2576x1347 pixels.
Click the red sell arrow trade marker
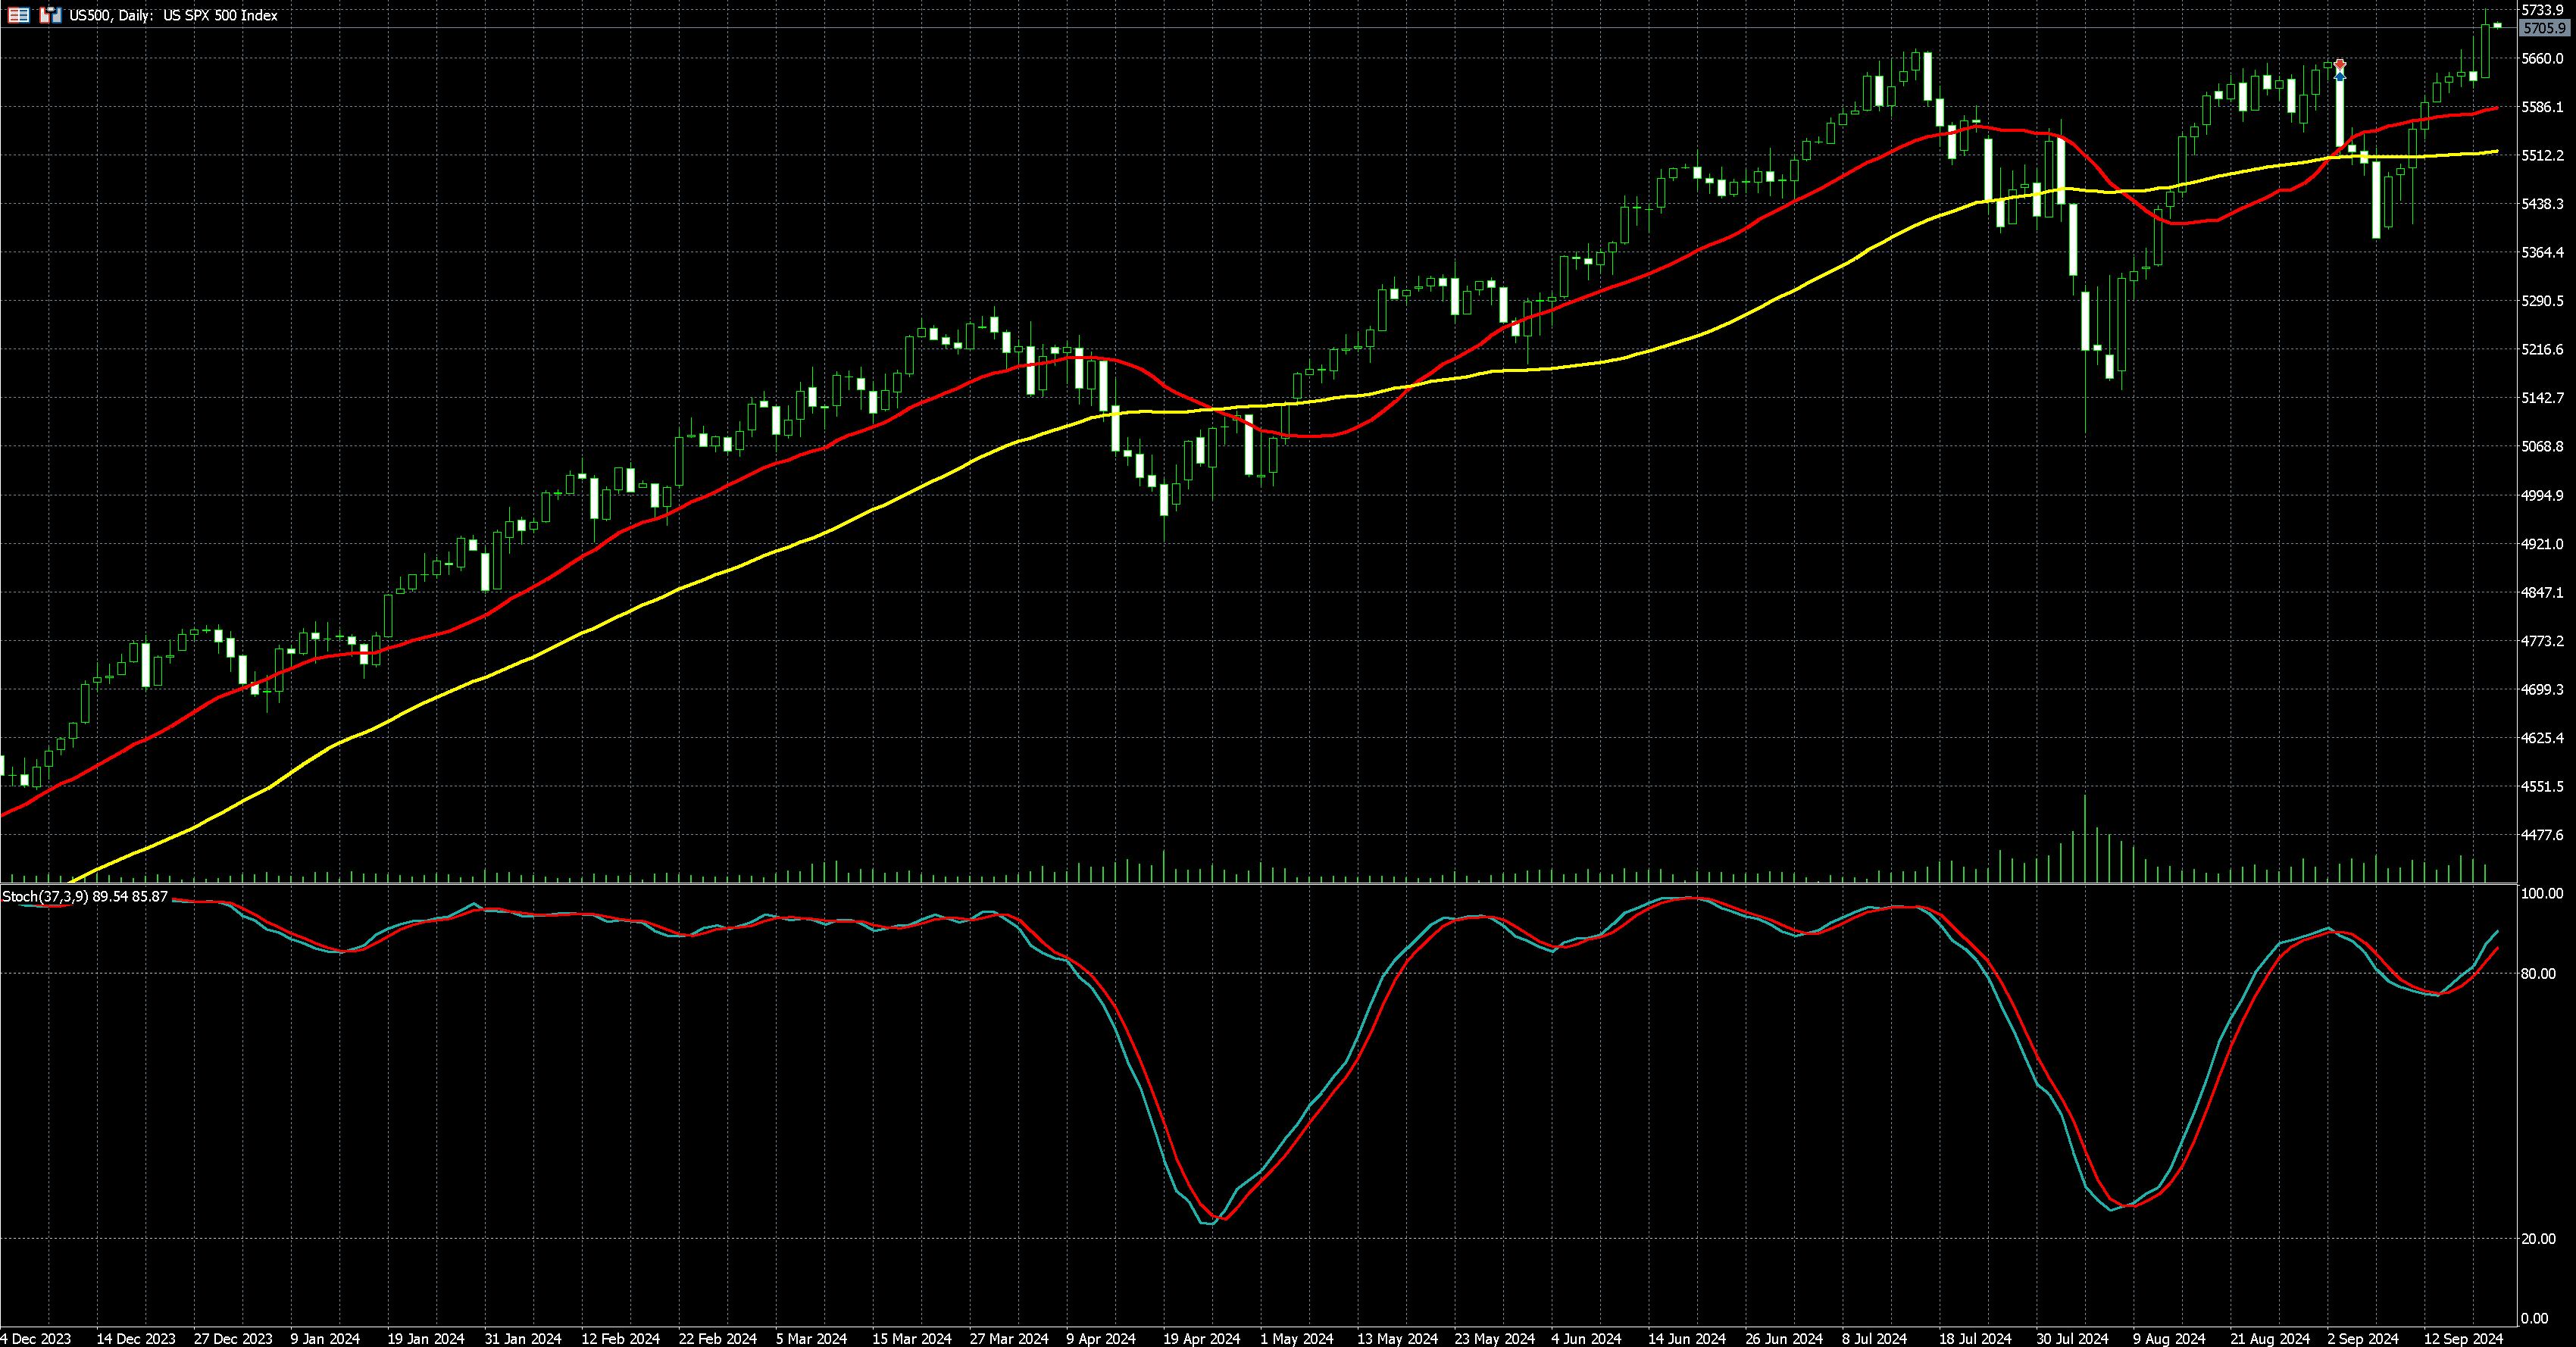[2339, 64]
